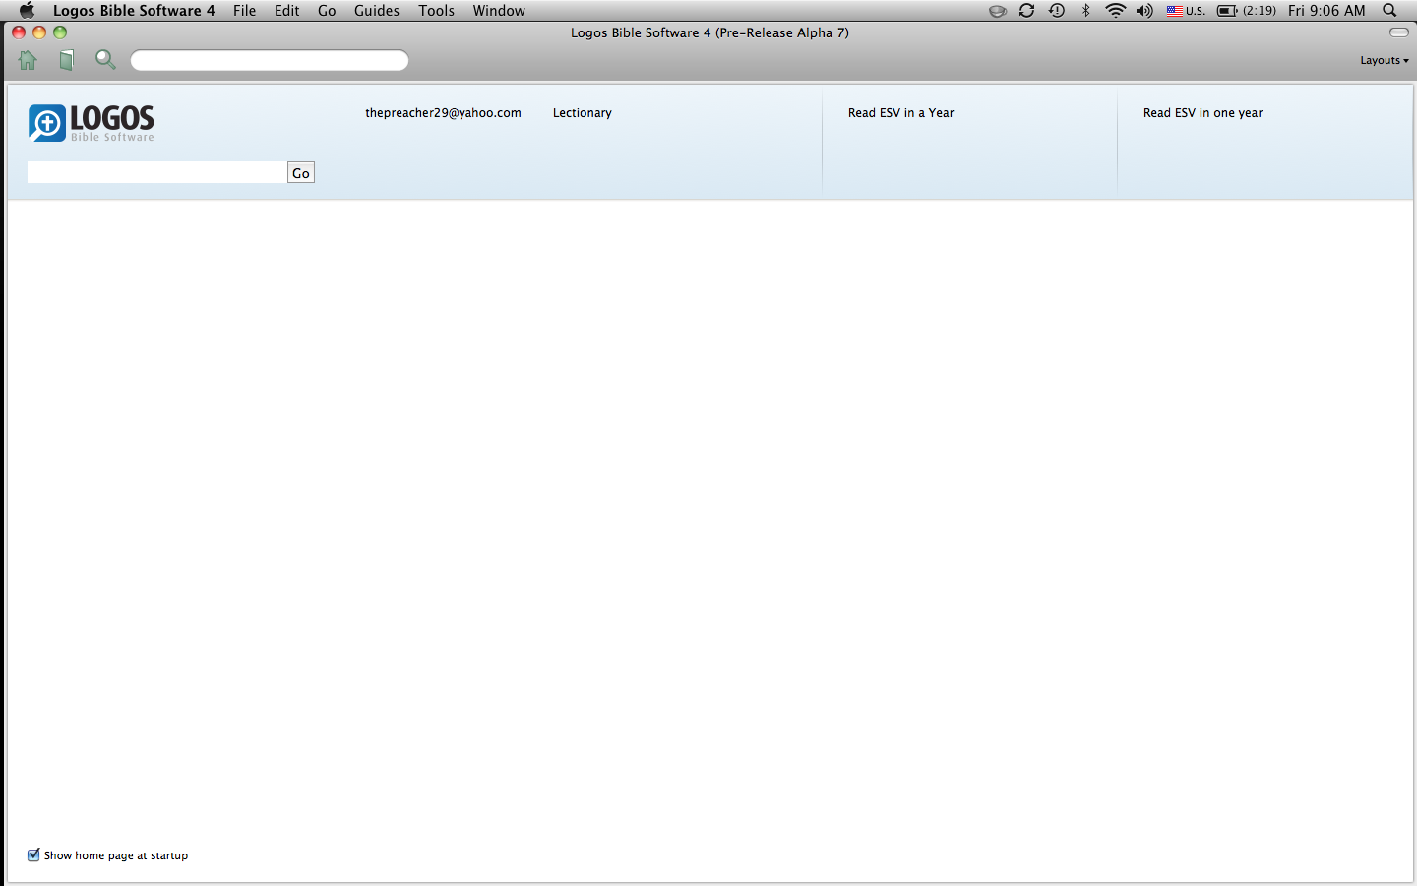Open the Apple menu
The width and height of the screenshot is (1417, 886).
click(x=27, y=10)
